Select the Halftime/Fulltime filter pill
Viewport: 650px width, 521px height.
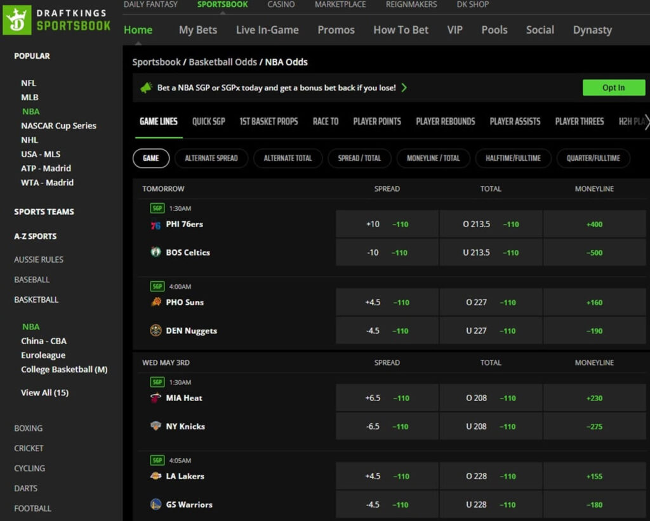[513, 159]
